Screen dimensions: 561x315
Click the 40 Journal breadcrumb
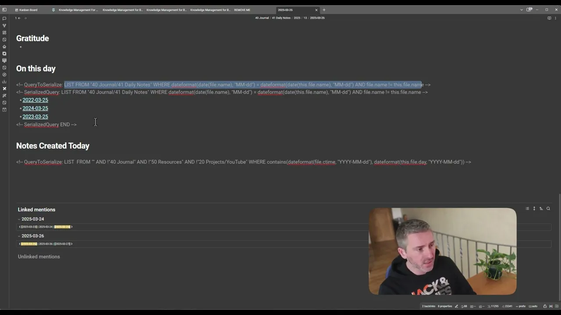pyautogui.click(x=262, y=18)
